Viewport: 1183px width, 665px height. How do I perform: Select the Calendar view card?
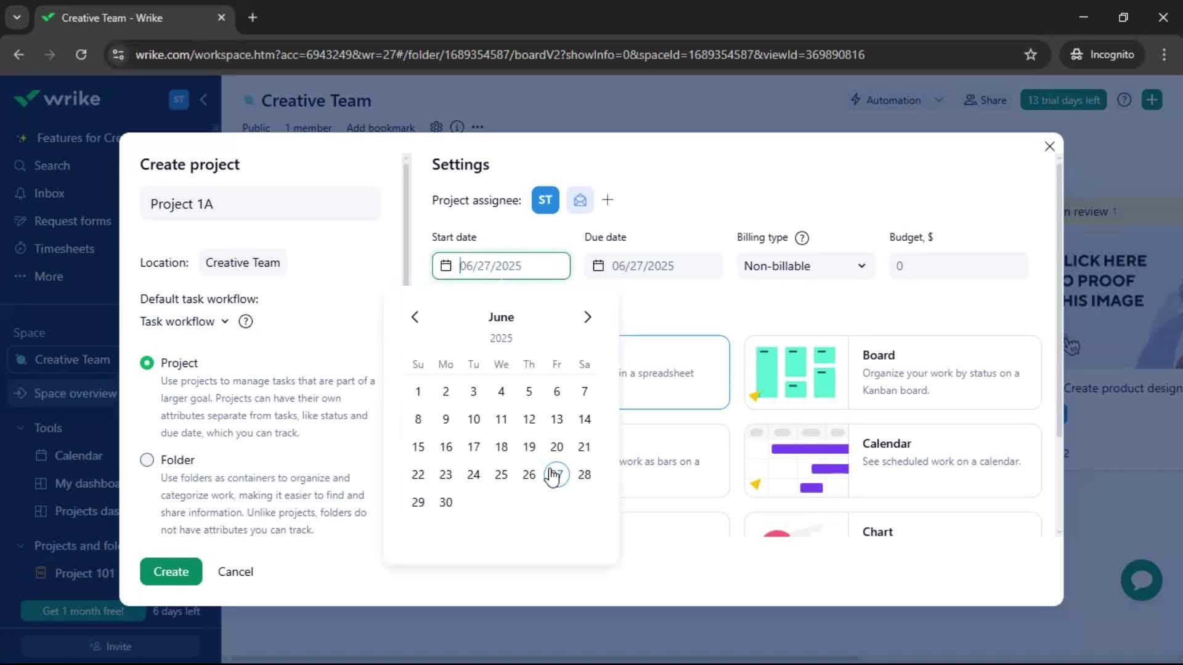893,461
